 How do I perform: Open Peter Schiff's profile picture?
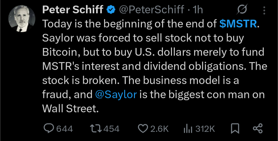(22, 19)
